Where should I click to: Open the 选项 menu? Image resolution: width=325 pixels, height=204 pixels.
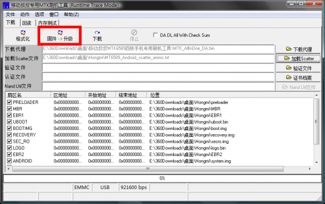pos(39,14)
